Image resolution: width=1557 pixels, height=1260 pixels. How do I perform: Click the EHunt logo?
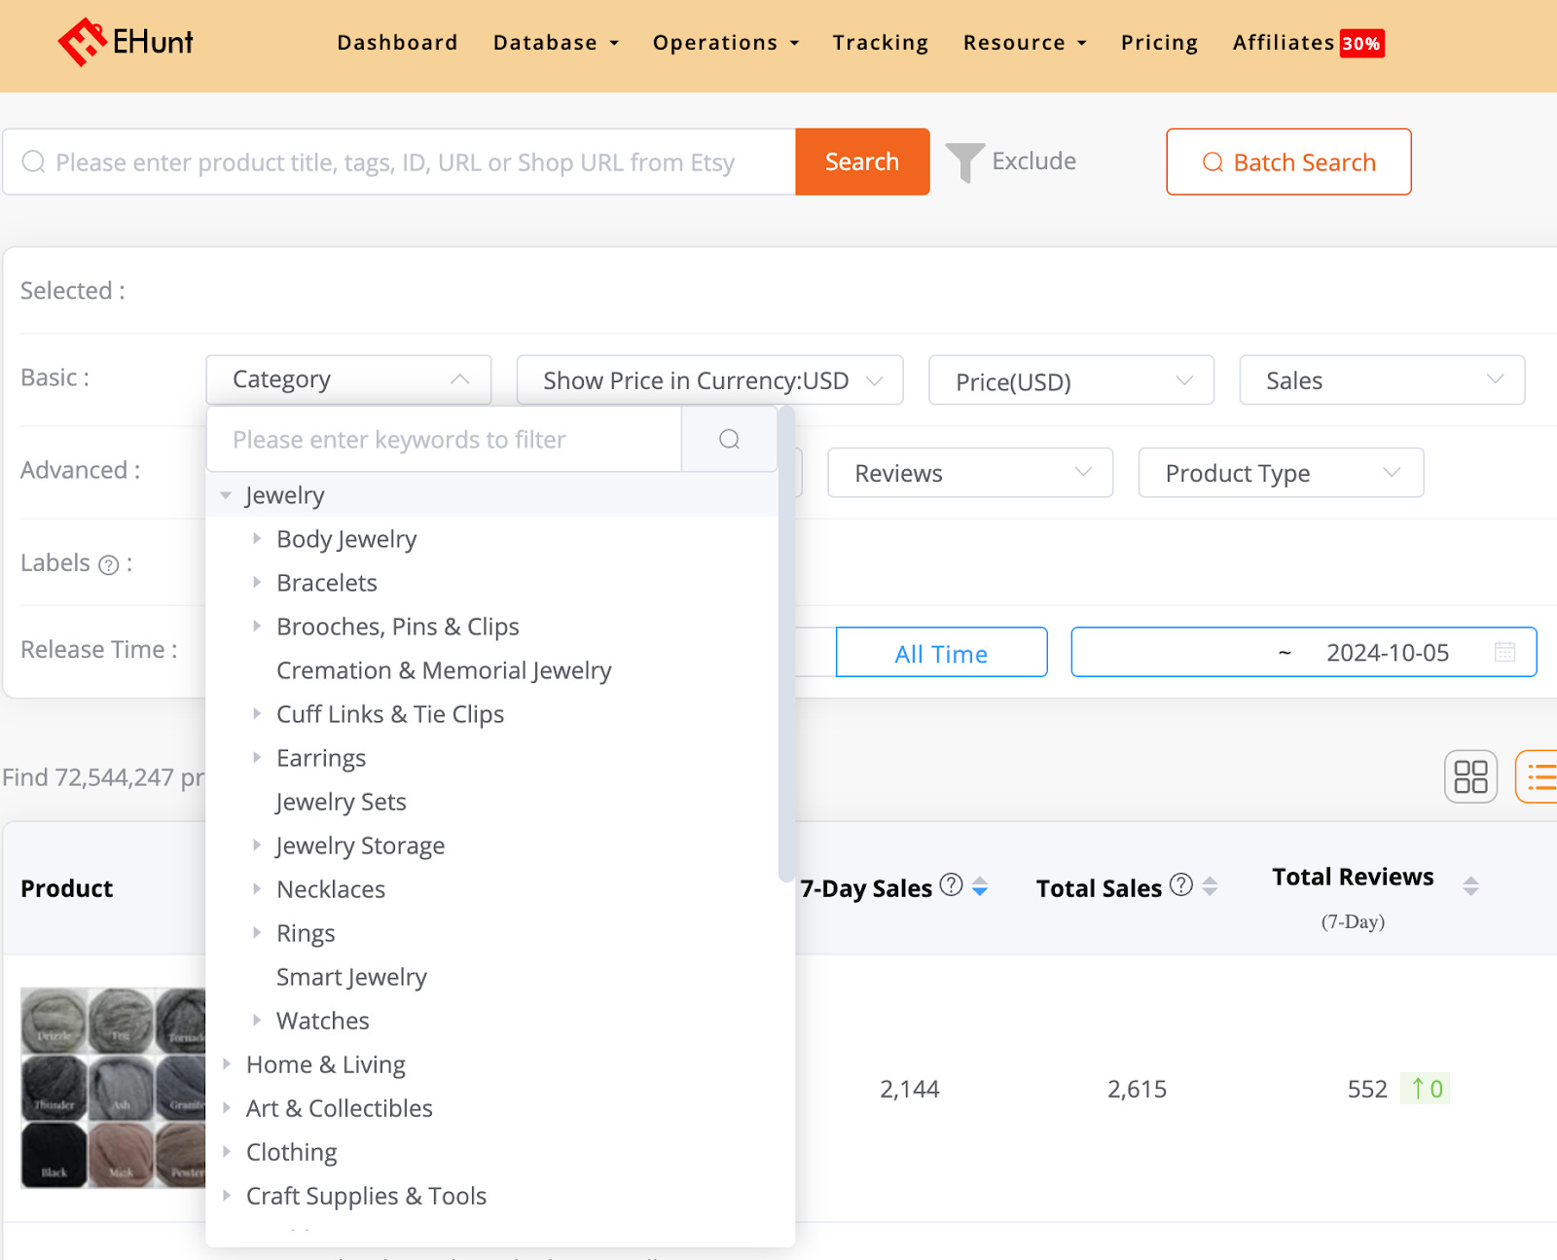[126, 42]
